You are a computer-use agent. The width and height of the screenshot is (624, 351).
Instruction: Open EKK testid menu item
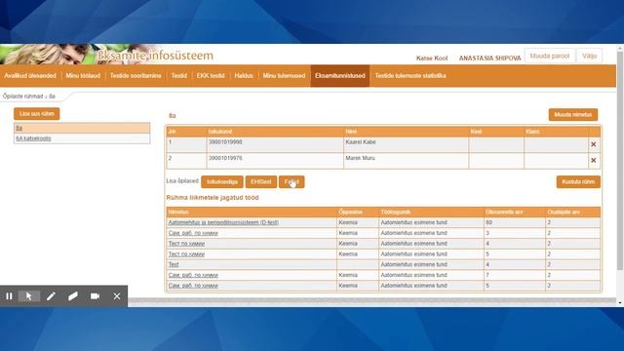point(211,76)
